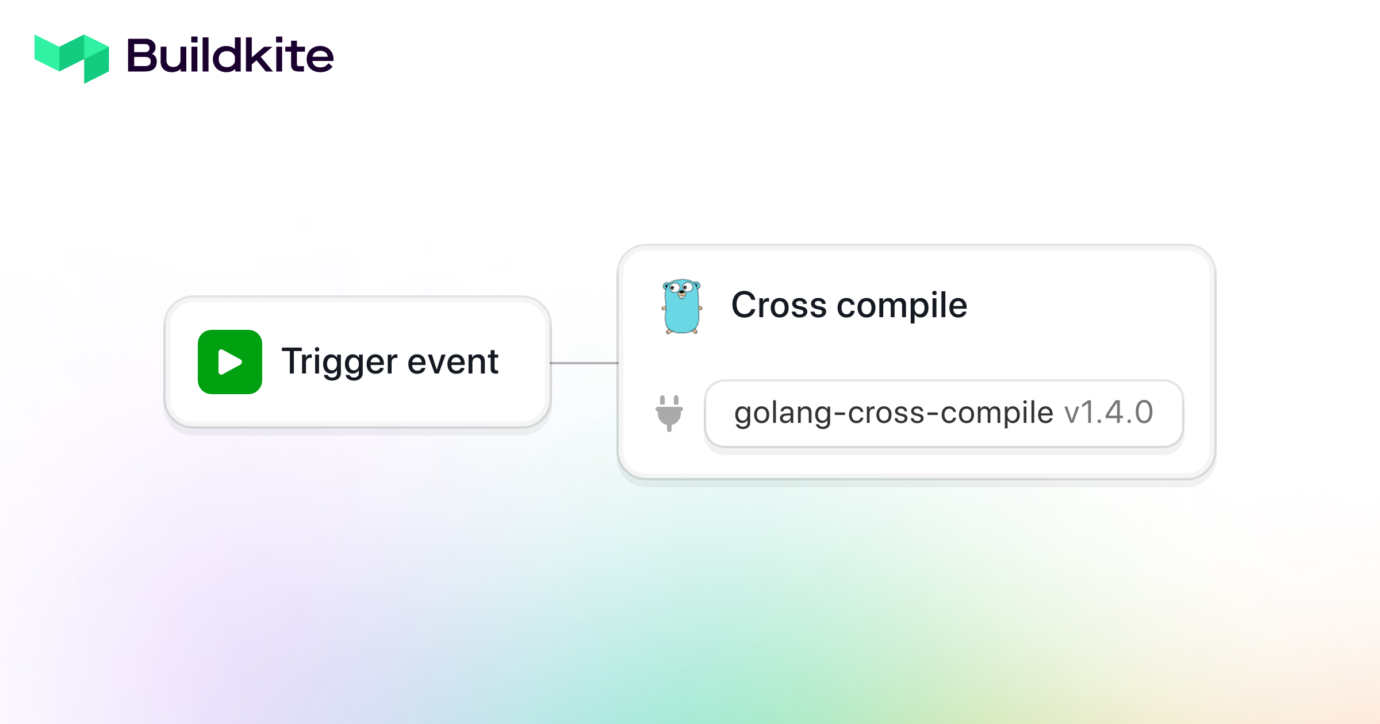This screenshot has width=1380, height=724.
Task: Click the connector line between the cards
Action: click(x=584, y=363)
